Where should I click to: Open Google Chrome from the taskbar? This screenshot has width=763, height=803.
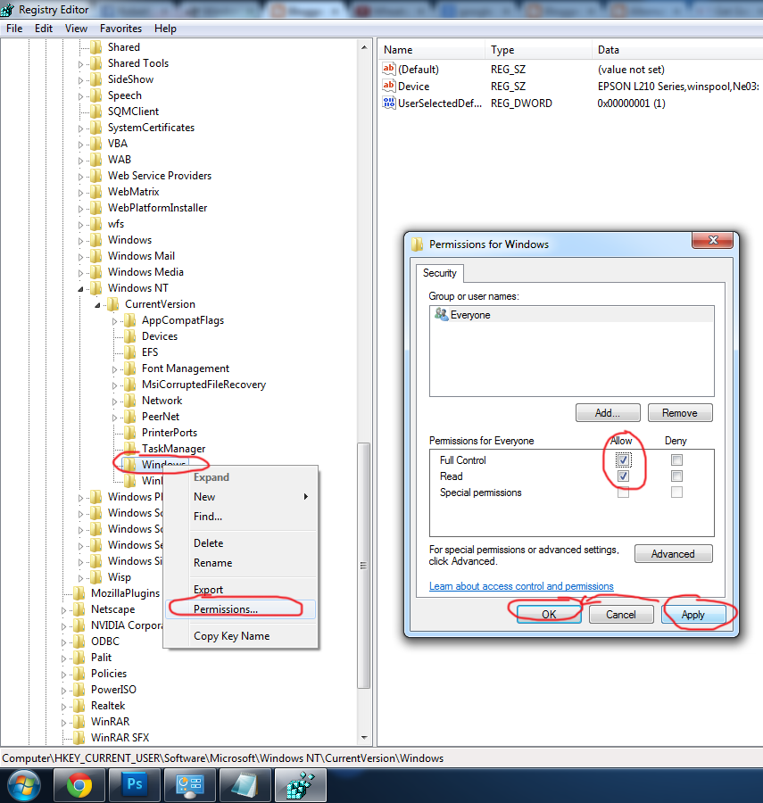tap(79, 785)
